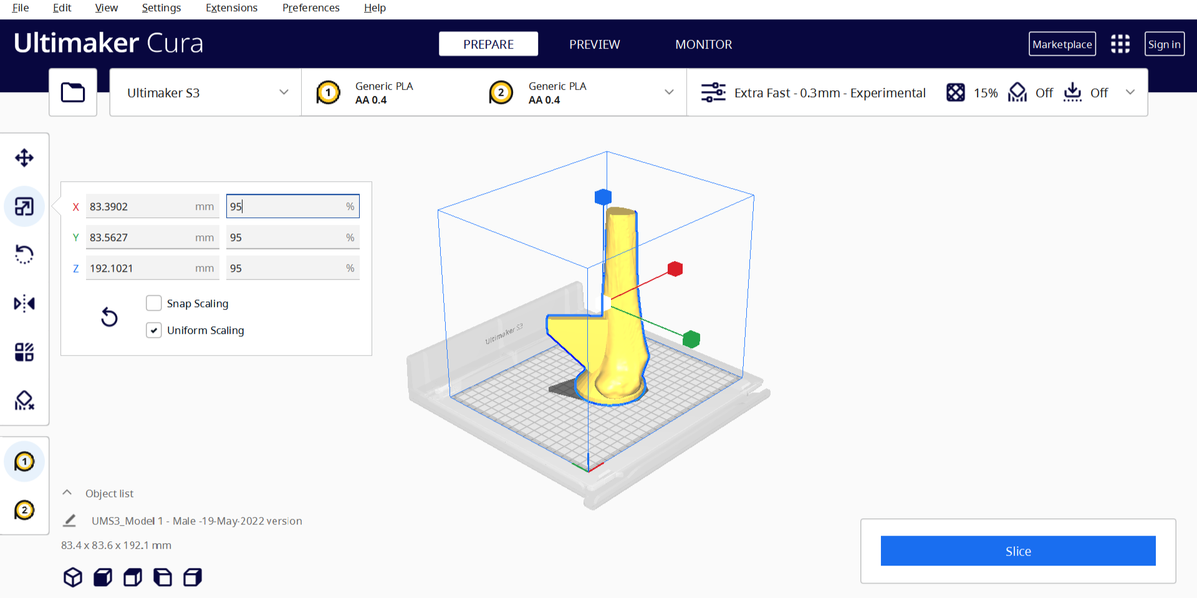
Task: Open the application switcher grid icon
Action: (1120, 44)
